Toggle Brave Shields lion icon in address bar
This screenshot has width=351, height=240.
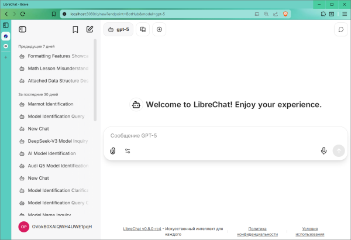[x=285, y=13]
